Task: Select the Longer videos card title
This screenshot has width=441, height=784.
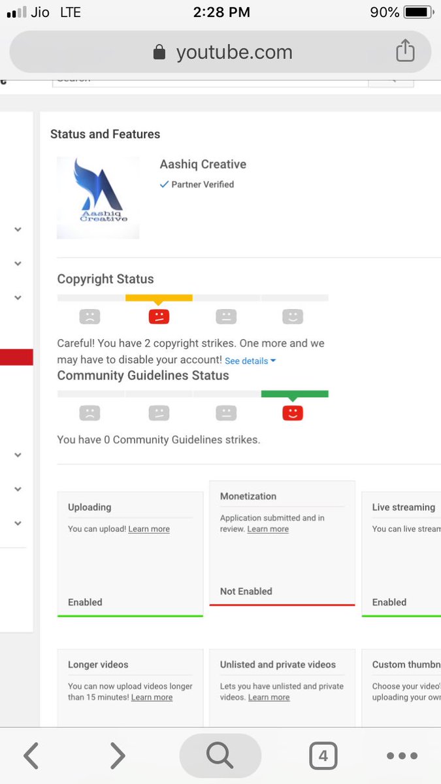Action: [x=98, y=664]
